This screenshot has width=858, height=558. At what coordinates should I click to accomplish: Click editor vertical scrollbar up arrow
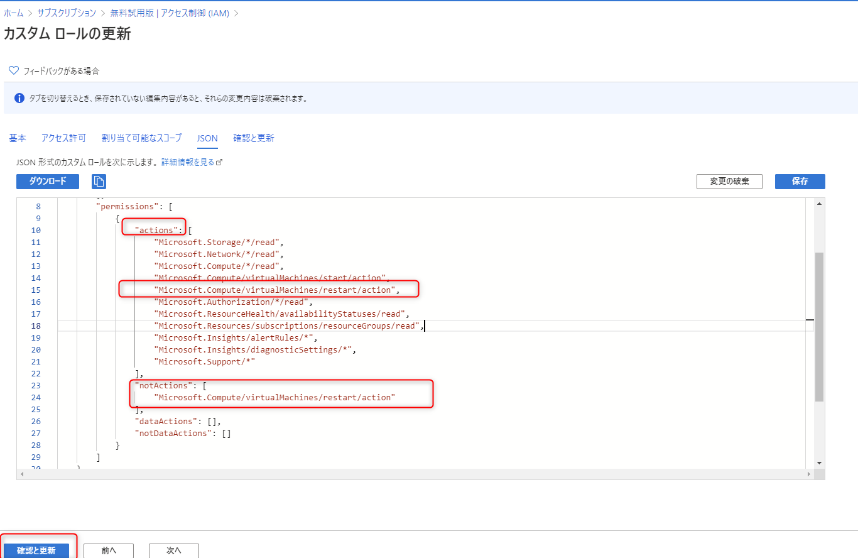pyautogui.click(x=819, y=204)
